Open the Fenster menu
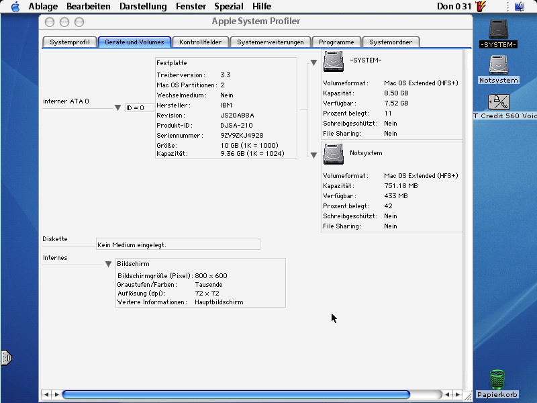The width and height of the screenshot is (537, 403). (x=191, y=7)
